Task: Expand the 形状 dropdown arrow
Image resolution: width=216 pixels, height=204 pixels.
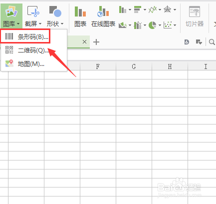Action: coord(62,24)
